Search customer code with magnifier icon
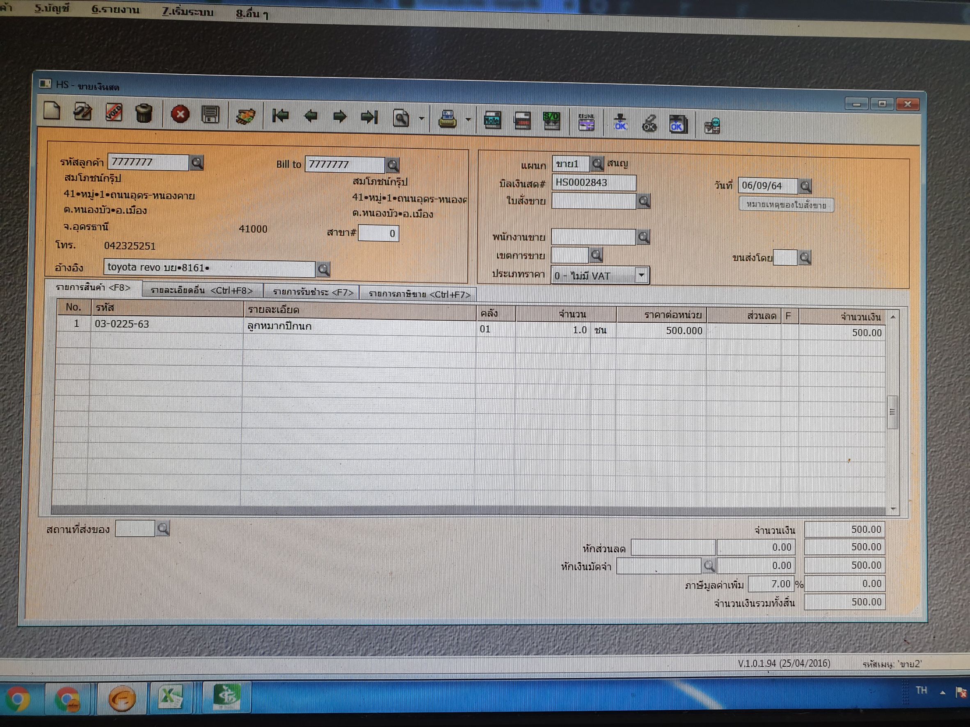 pos(197,163)
